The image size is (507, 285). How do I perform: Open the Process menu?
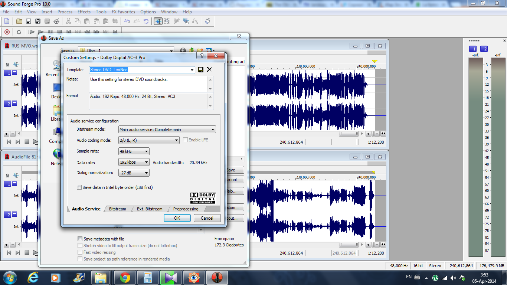65,12
